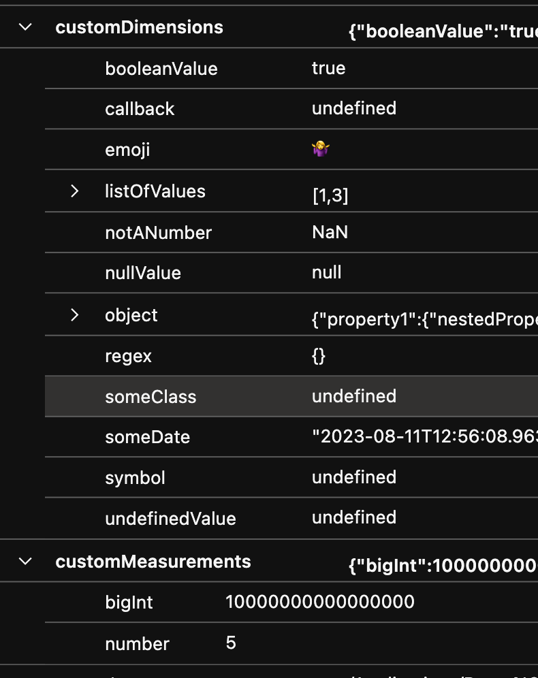
Task: Expand the listOfValues entry
Action: (x=75, y=191)
